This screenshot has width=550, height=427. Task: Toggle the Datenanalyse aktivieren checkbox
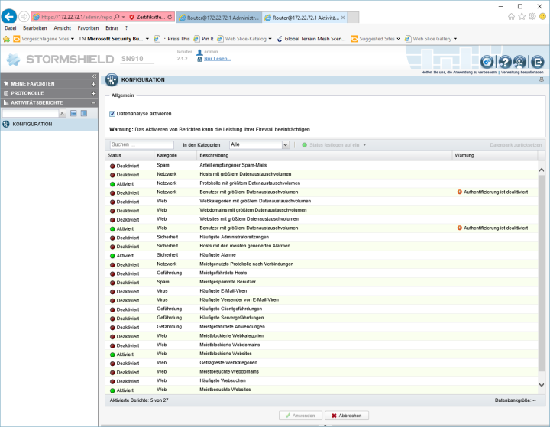point(112,113)
